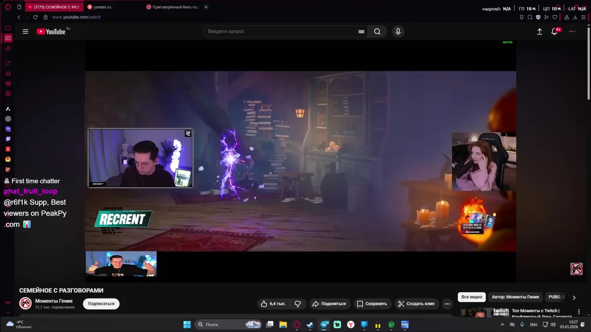
Task: Open Yandex Browser from the taskbar
Action: [351, 325]
